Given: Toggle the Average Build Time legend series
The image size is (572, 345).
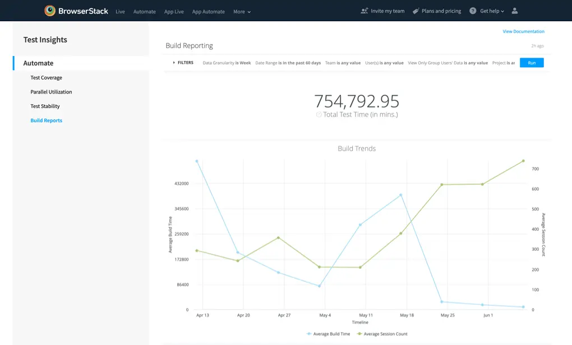Looking at the screenshot, I should coord(329,334).
